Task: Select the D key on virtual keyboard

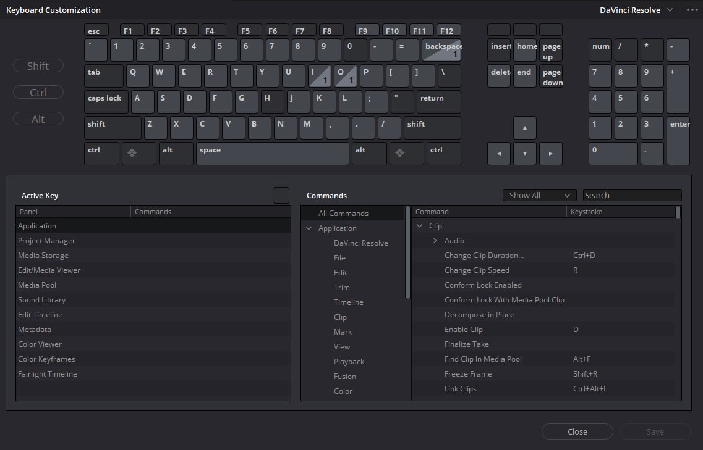Action: point(195,102)
